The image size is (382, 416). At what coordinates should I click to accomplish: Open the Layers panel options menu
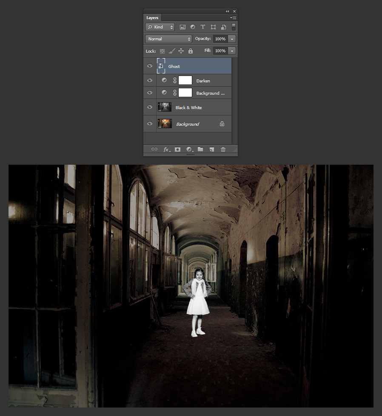click(233, 17)
